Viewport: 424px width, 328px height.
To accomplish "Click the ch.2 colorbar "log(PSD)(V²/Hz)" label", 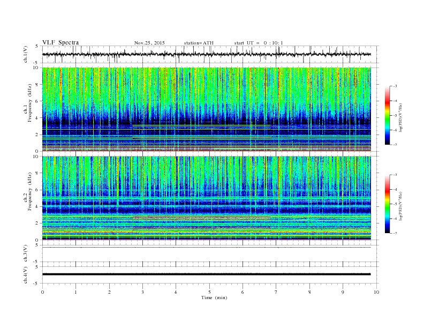I will [400, 206].
